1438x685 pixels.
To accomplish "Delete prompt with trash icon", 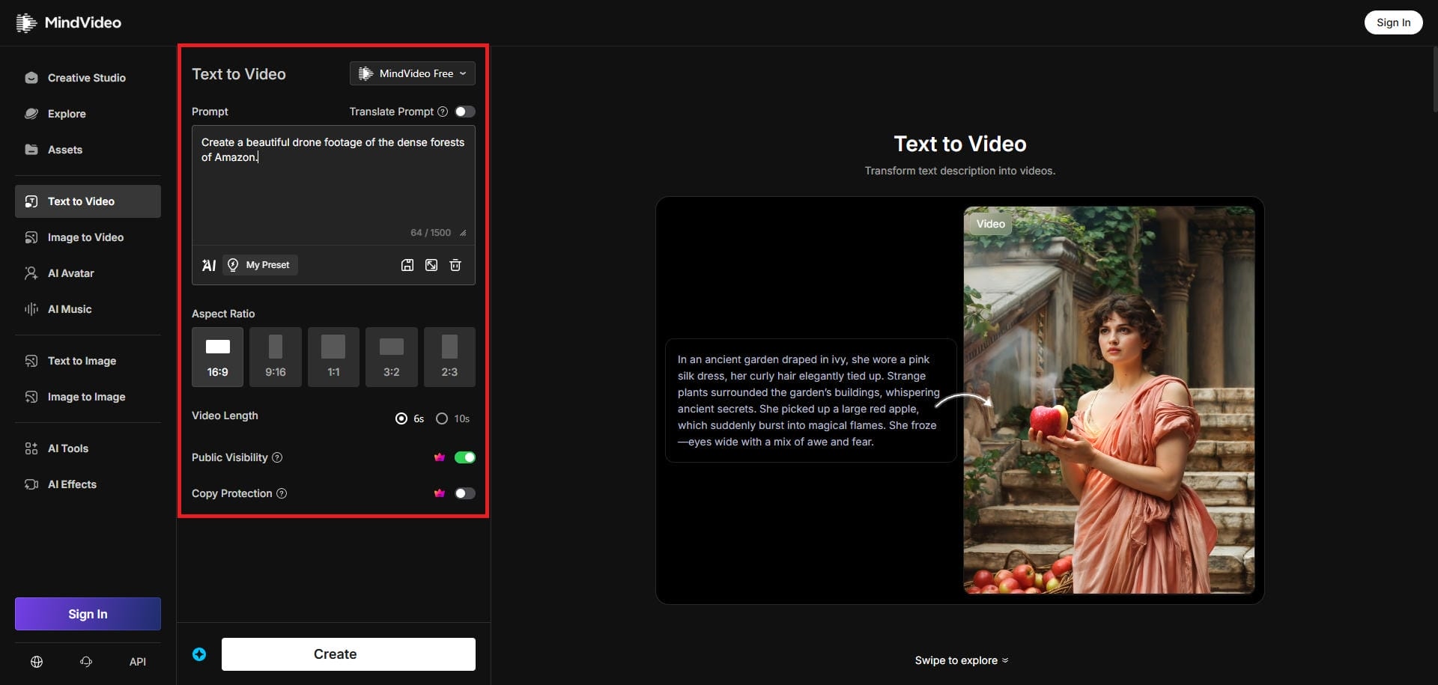I will tap(455, 265).
